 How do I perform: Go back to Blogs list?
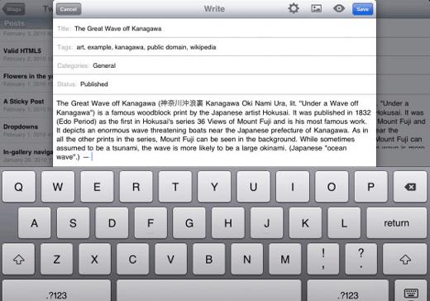[14, 9]
